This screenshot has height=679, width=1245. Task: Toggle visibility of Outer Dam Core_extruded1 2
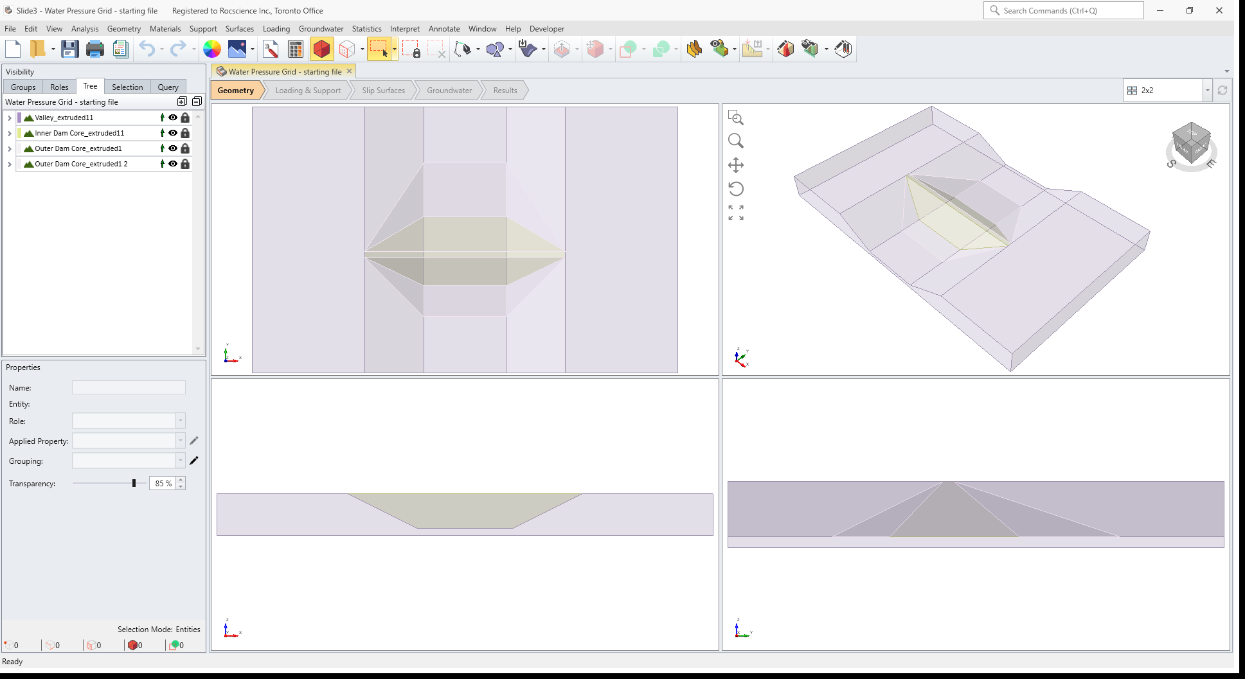pos(172,164)
